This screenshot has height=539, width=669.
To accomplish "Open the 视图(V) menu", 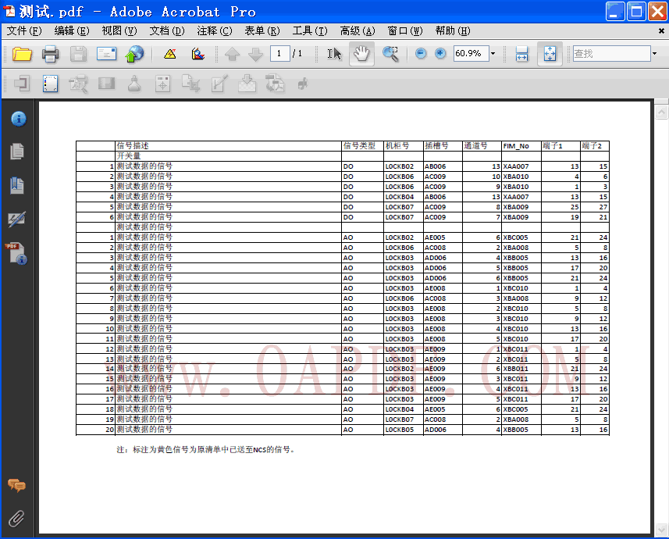I will 119,30.
